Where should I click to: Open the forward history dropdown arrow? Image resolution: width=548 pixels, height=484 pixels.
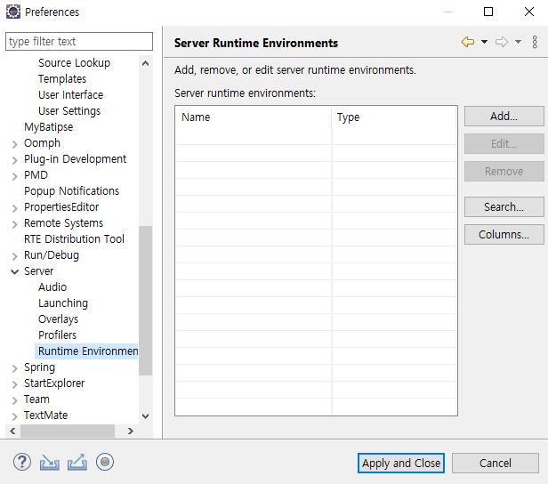tap(518, 42)
